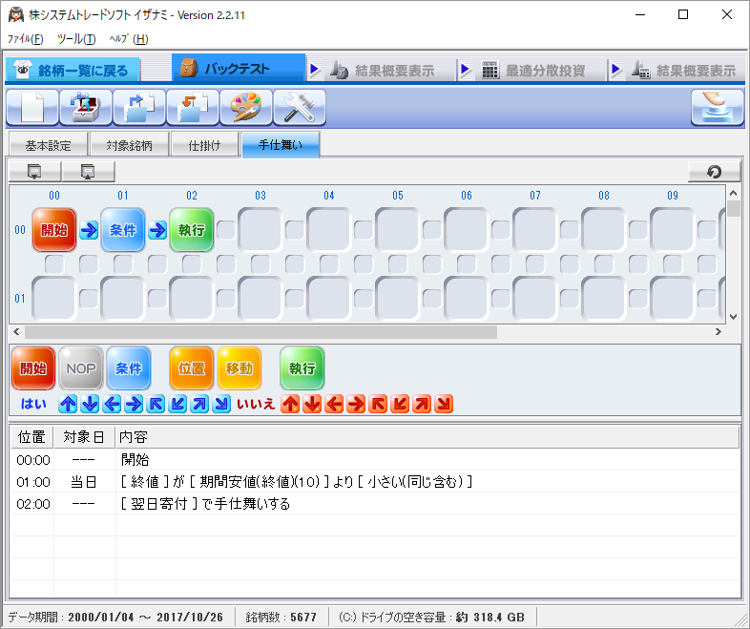Go back with 銘柄一覧に戻る button
This screenshot has height=629, width=750.
pos(73,71)
